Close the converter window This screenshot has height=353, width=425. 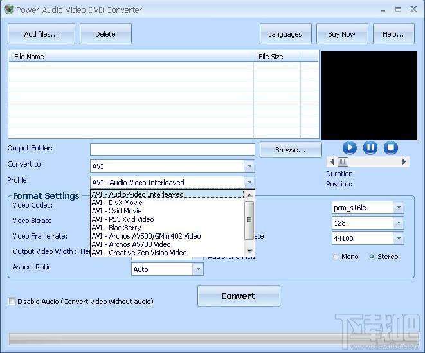pyautogui.click(x=413, y=9)
